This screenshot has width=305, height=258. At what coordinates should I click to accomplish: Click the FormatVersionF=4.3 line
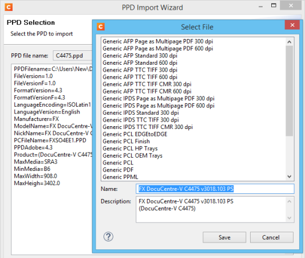click(x=39, y=97)
